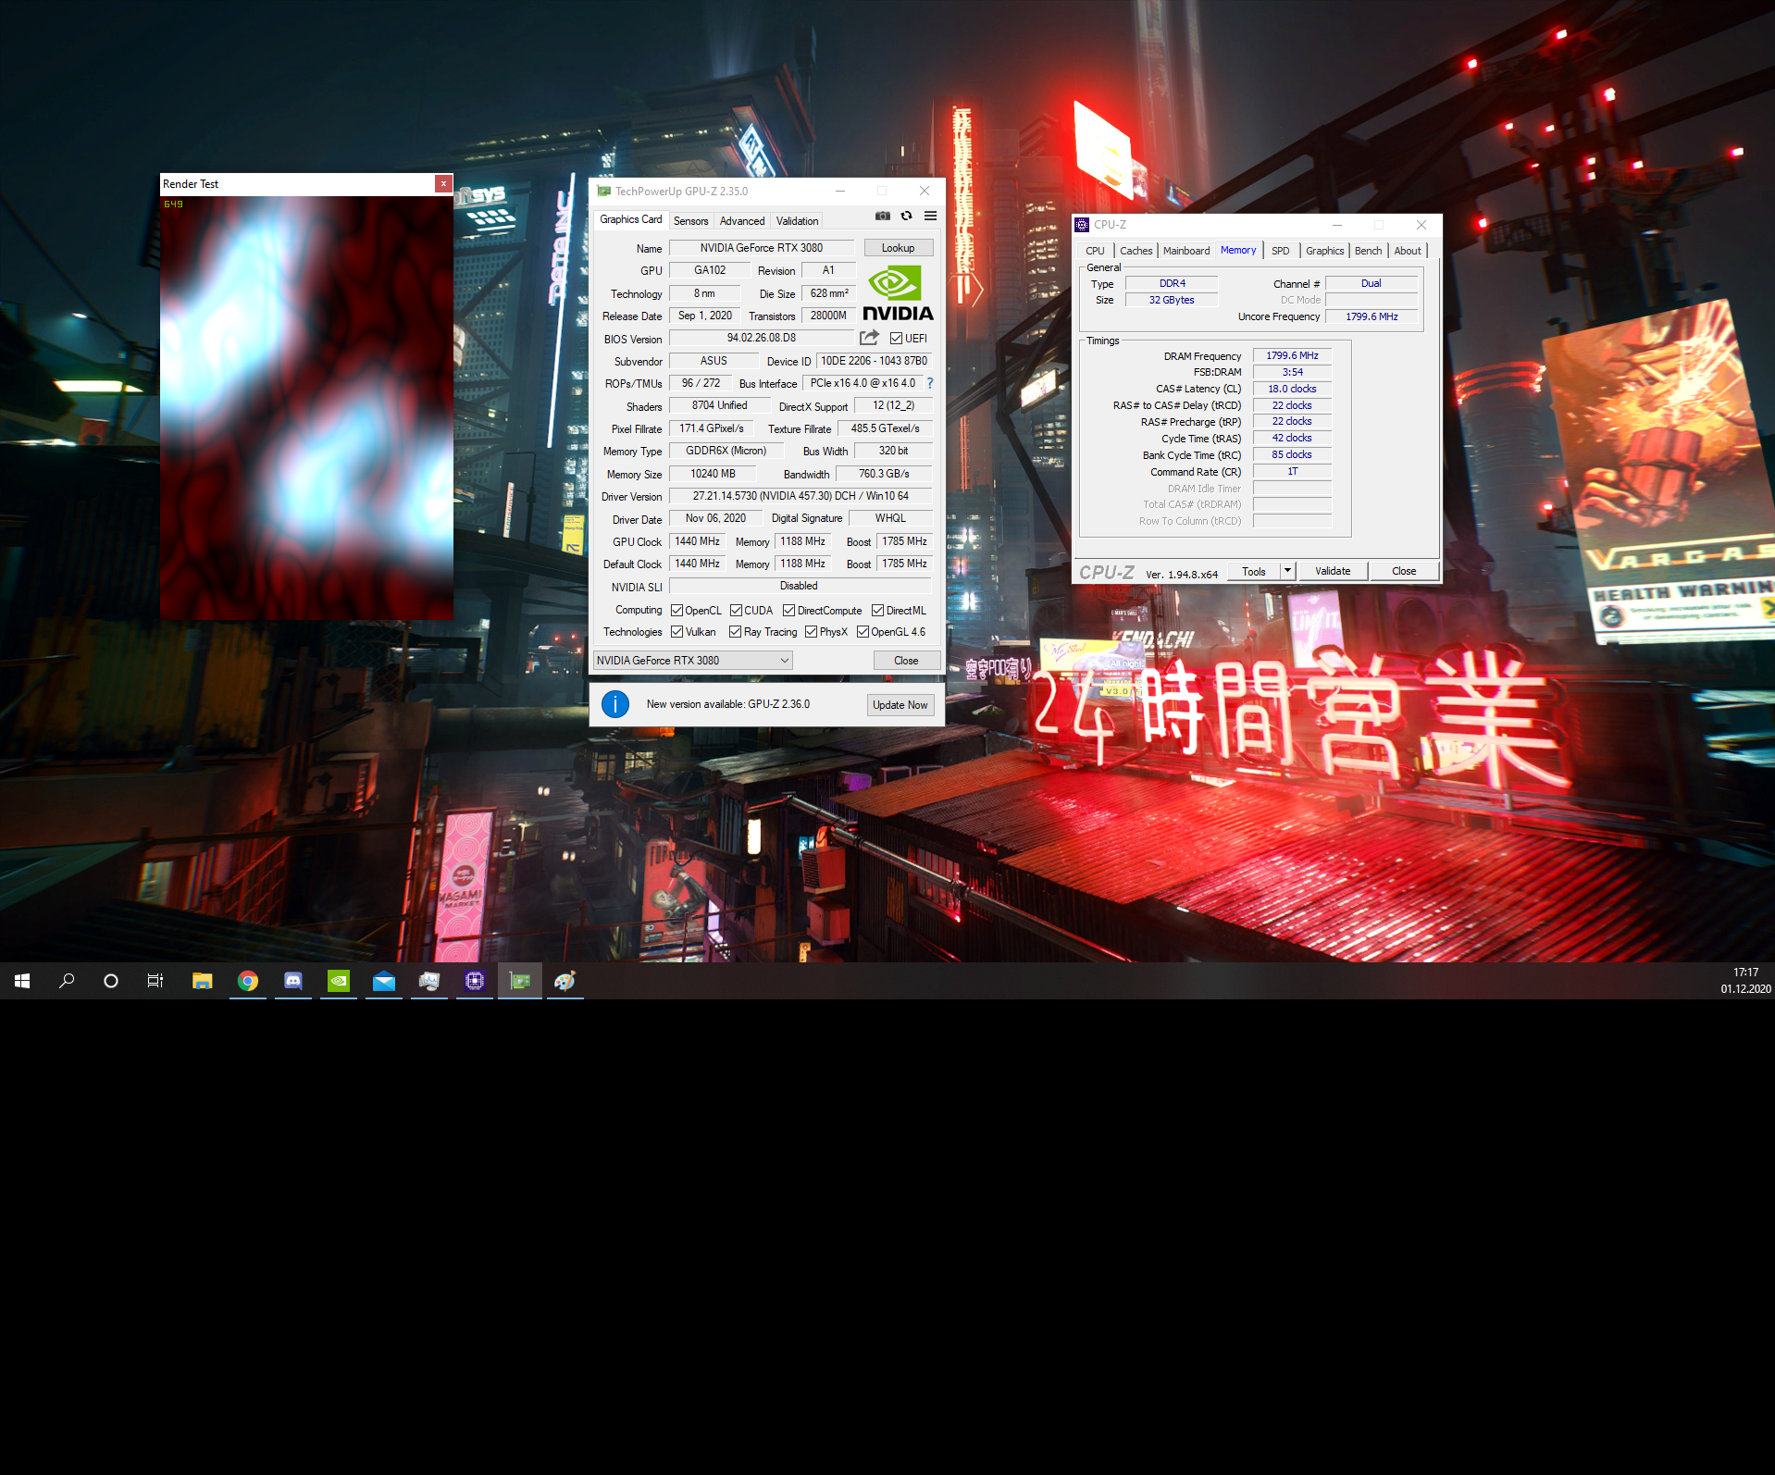1775x1475 pixels.
Task: Toggle the OpenCL checkbox
Action: [676, 611]
